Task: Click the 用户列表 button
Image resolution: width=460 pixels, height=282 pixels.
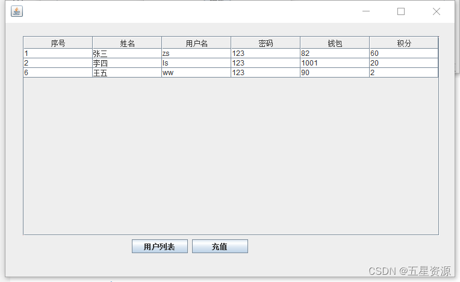Action: [160, 247]
